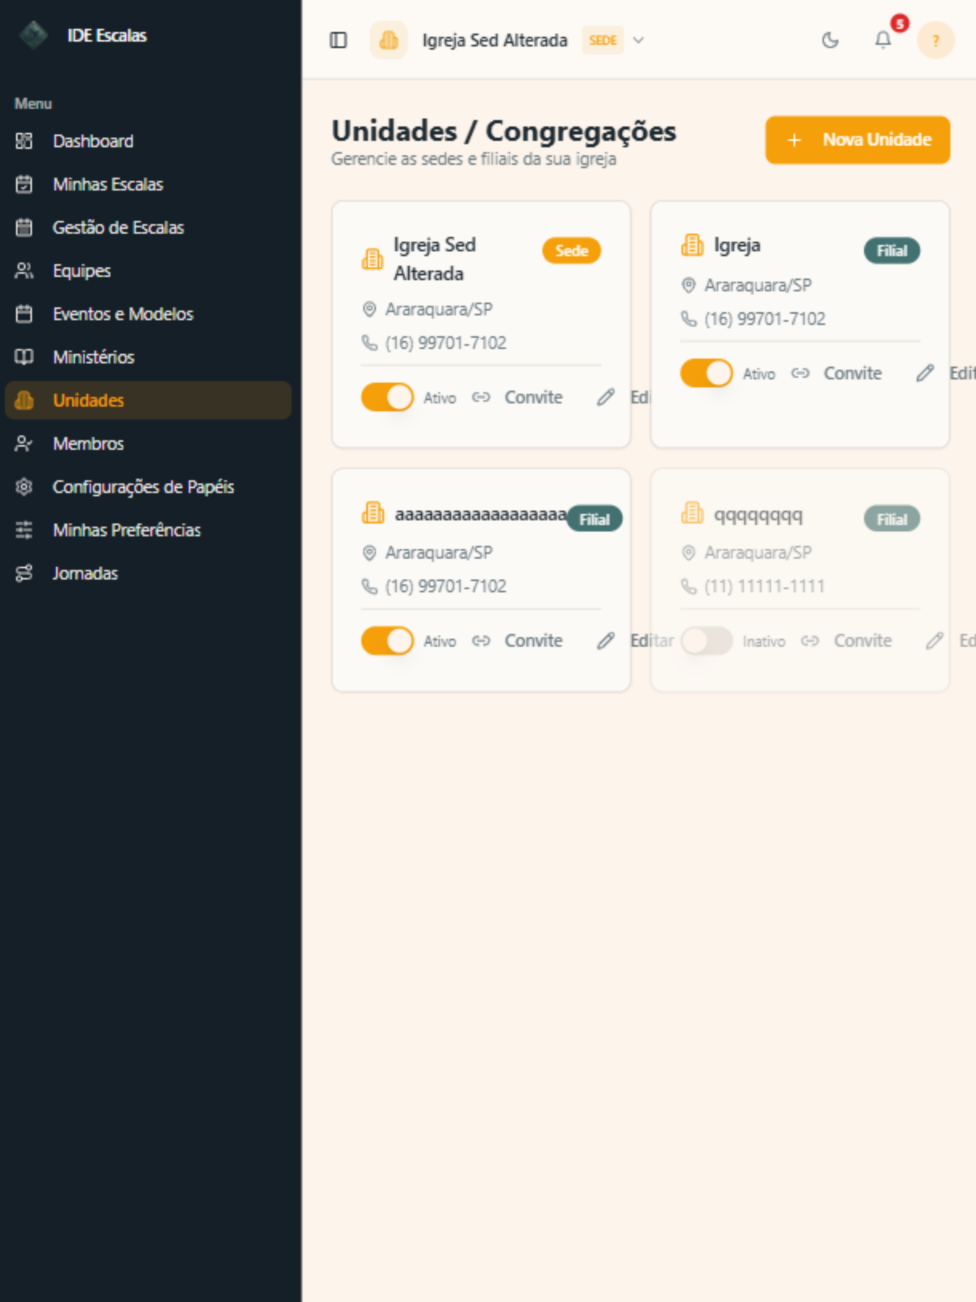
Task: Click Nova Unidade button
Action: [857, 140]
